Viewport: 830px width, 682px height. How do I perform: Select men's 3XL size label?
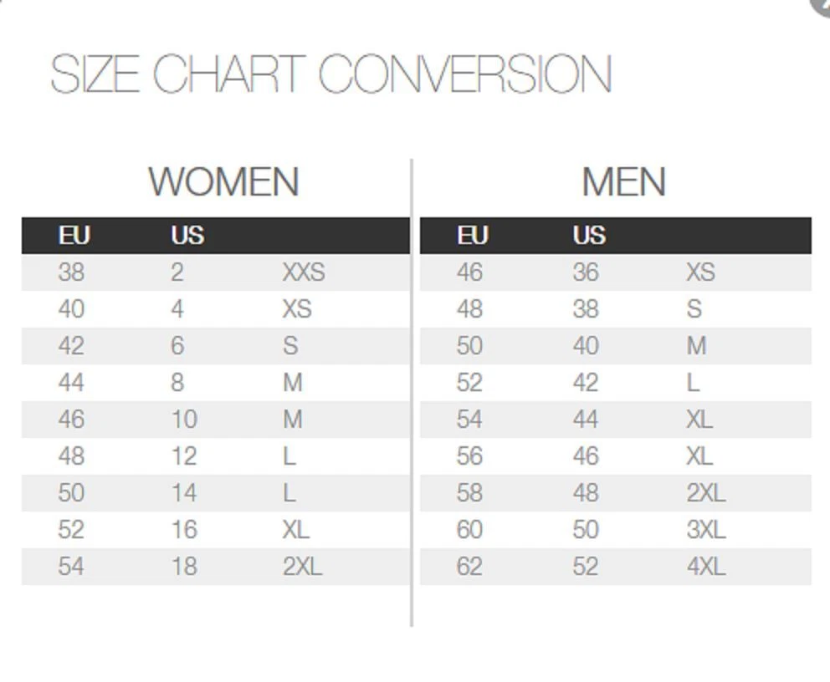coord(706,529)
